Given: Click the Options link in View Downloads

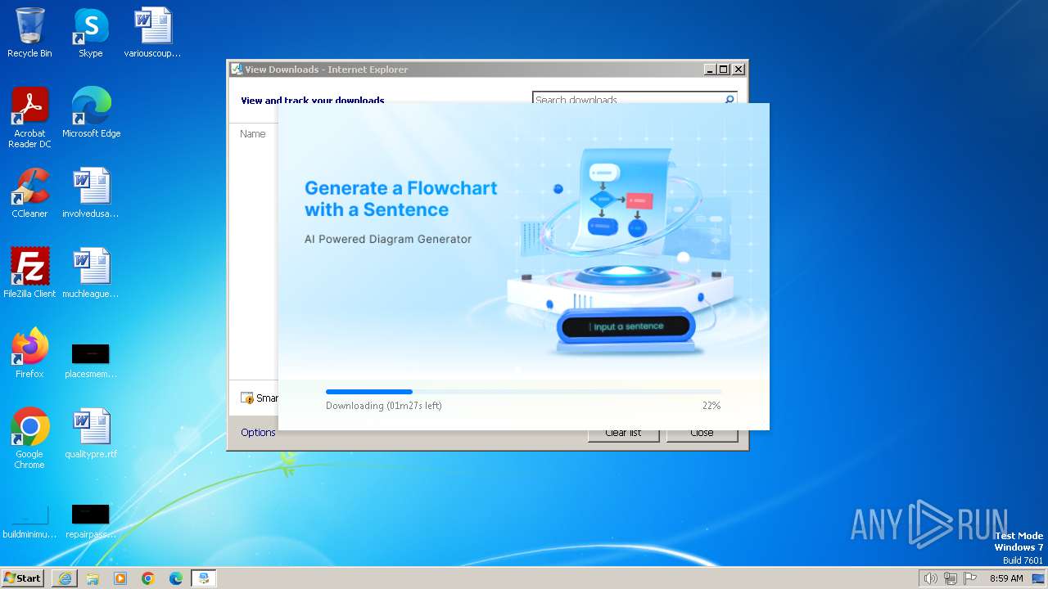Looking at the screenshot, I should 258,433.
